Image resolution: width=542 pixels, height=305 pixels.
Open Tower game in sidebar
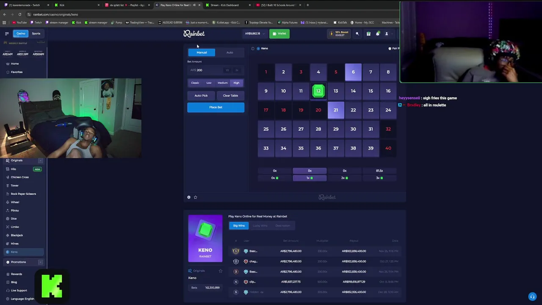coord(24,186)
